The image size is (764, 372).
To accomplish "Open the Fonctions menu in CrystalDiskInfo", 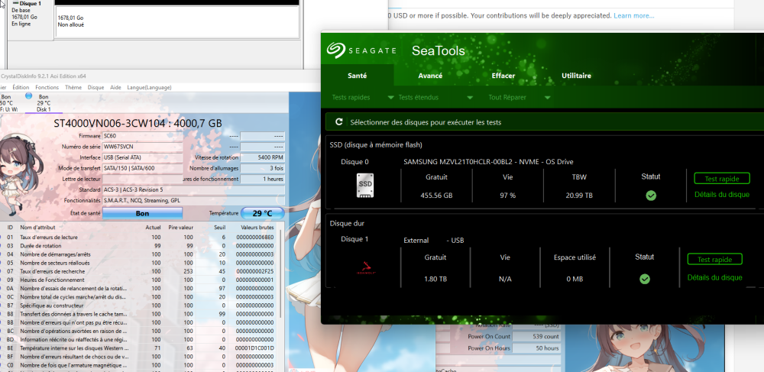I will tap(47, 88).
